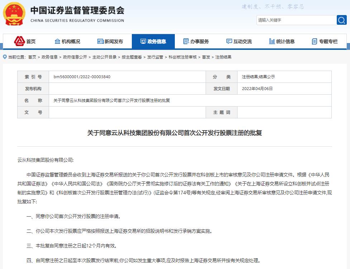The width and height of the screenshot is (350, 269).
Task: Click the monitor icon beside 政务信息
Action: coord(143,41)
